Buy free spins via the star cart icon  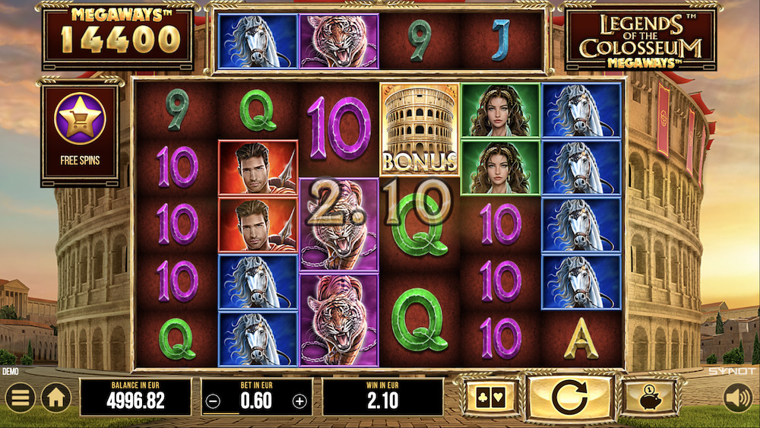click(x=80, y=119)
